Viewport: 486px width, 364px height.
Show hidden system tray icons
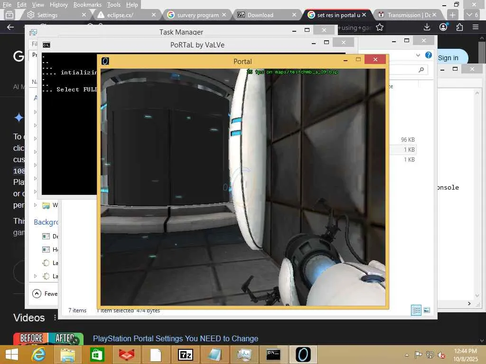pyautogui.click(x=407, y=355)
